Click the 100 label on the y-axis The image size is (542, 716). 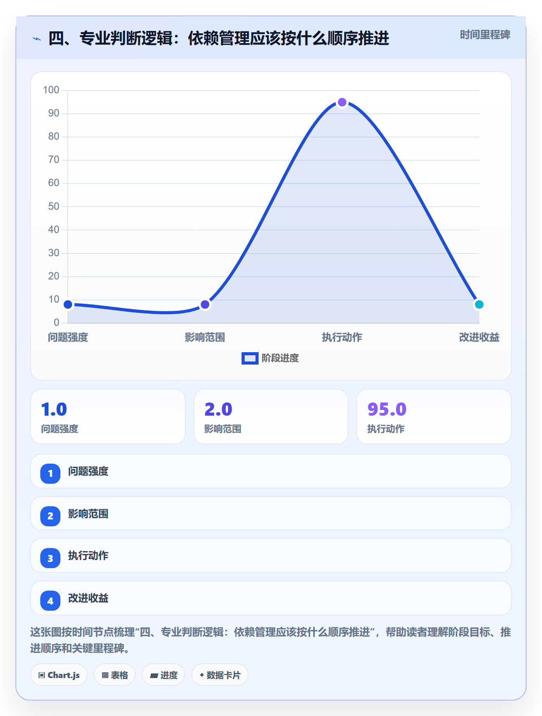coord(51,90)
